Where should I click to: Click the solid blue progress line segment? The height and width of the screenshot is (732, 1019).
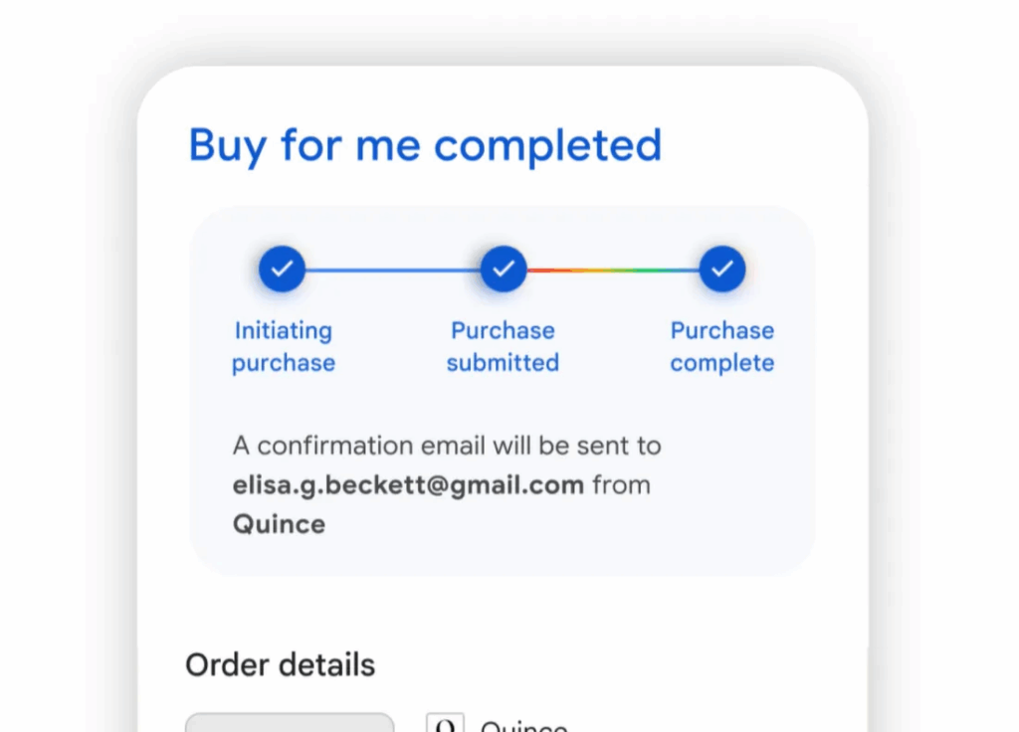(x=392, y=270)
